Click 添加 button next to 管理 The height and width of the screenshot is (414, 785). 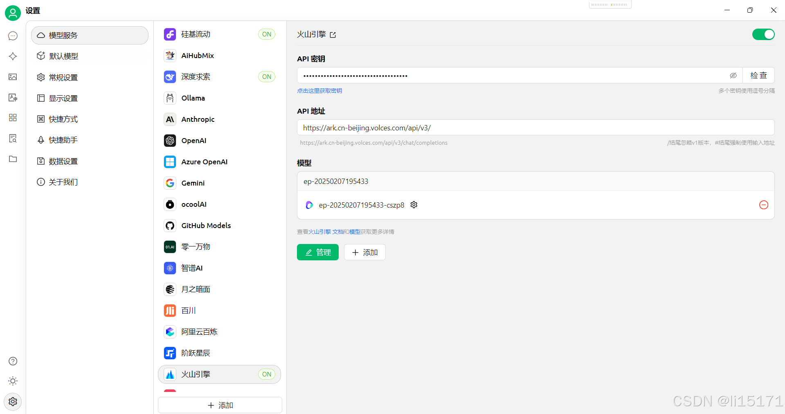pos(364,252)
